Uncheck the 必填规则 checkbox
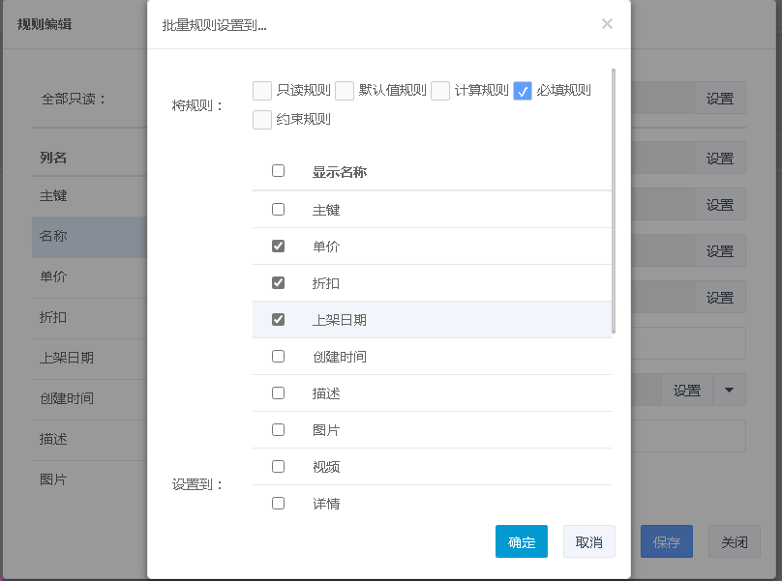Image resolution: width=782 pixels, height=581 pixels. coord(523,91)
